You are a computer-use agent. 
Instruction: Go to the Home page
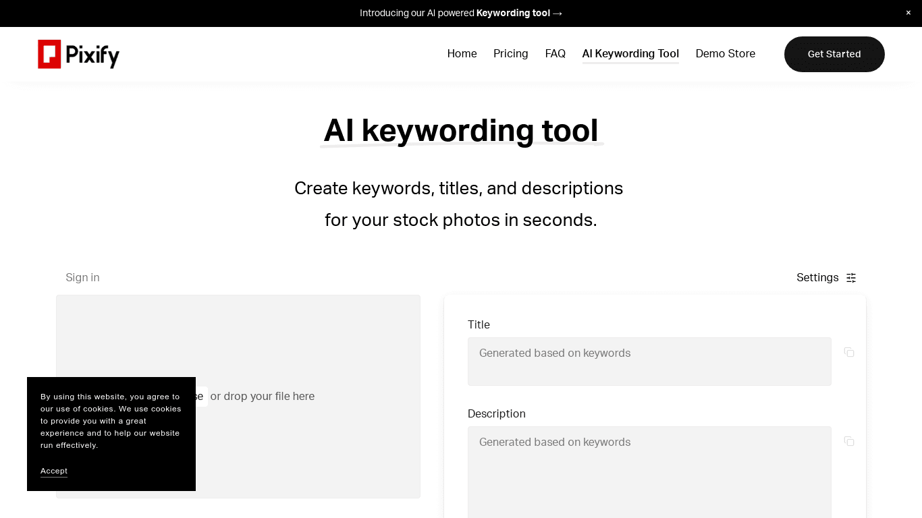[x=462, y=54]
